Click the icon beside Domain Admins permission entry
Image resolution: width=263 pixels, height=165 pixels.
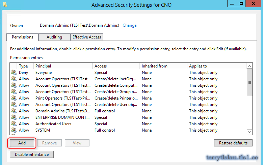14,111
